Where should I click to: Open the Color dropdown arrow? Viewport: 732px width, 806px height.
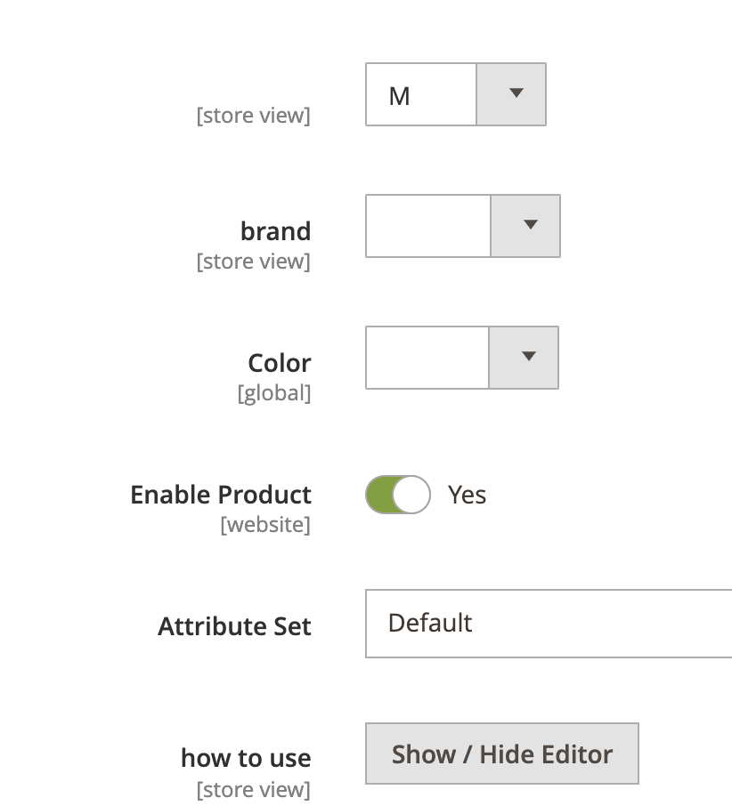[x=524, y=358]
